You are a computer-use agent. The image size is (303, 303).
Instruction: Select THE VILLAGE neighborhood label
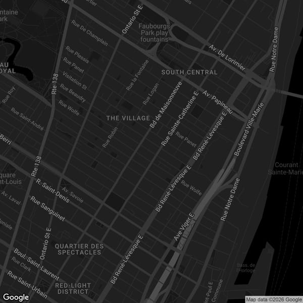pos(128,118)
